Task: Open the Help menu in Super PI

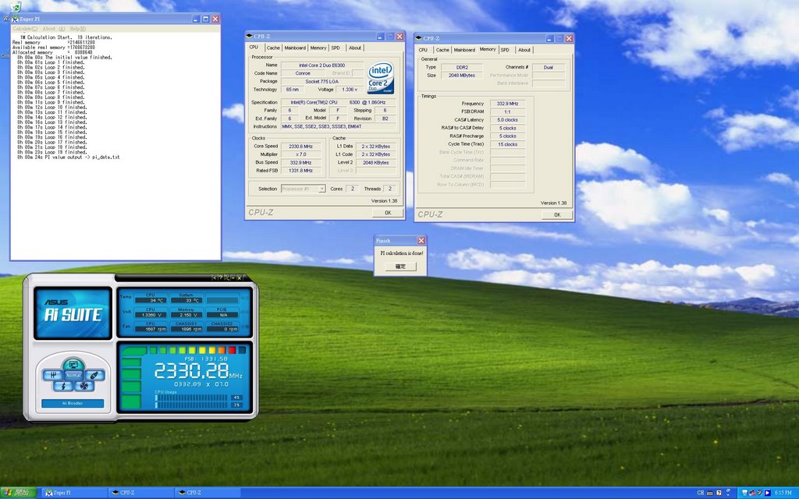Action: click(x=77, y=29)
